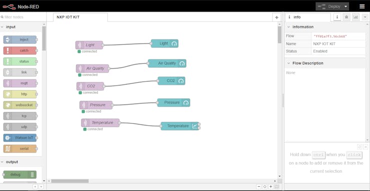Click the Node-RED logo in header

pyautogui.click(x=21, y=6)
